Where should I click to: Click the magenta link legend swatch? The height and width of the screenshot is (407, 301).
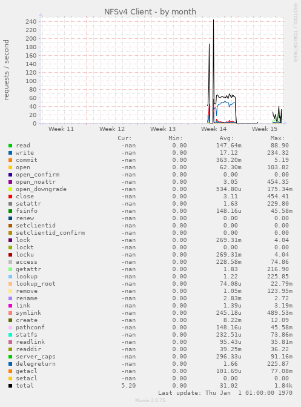10,306
